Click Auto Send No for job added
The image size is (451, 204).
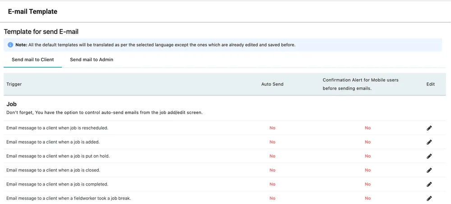click(x=272, y=142)
